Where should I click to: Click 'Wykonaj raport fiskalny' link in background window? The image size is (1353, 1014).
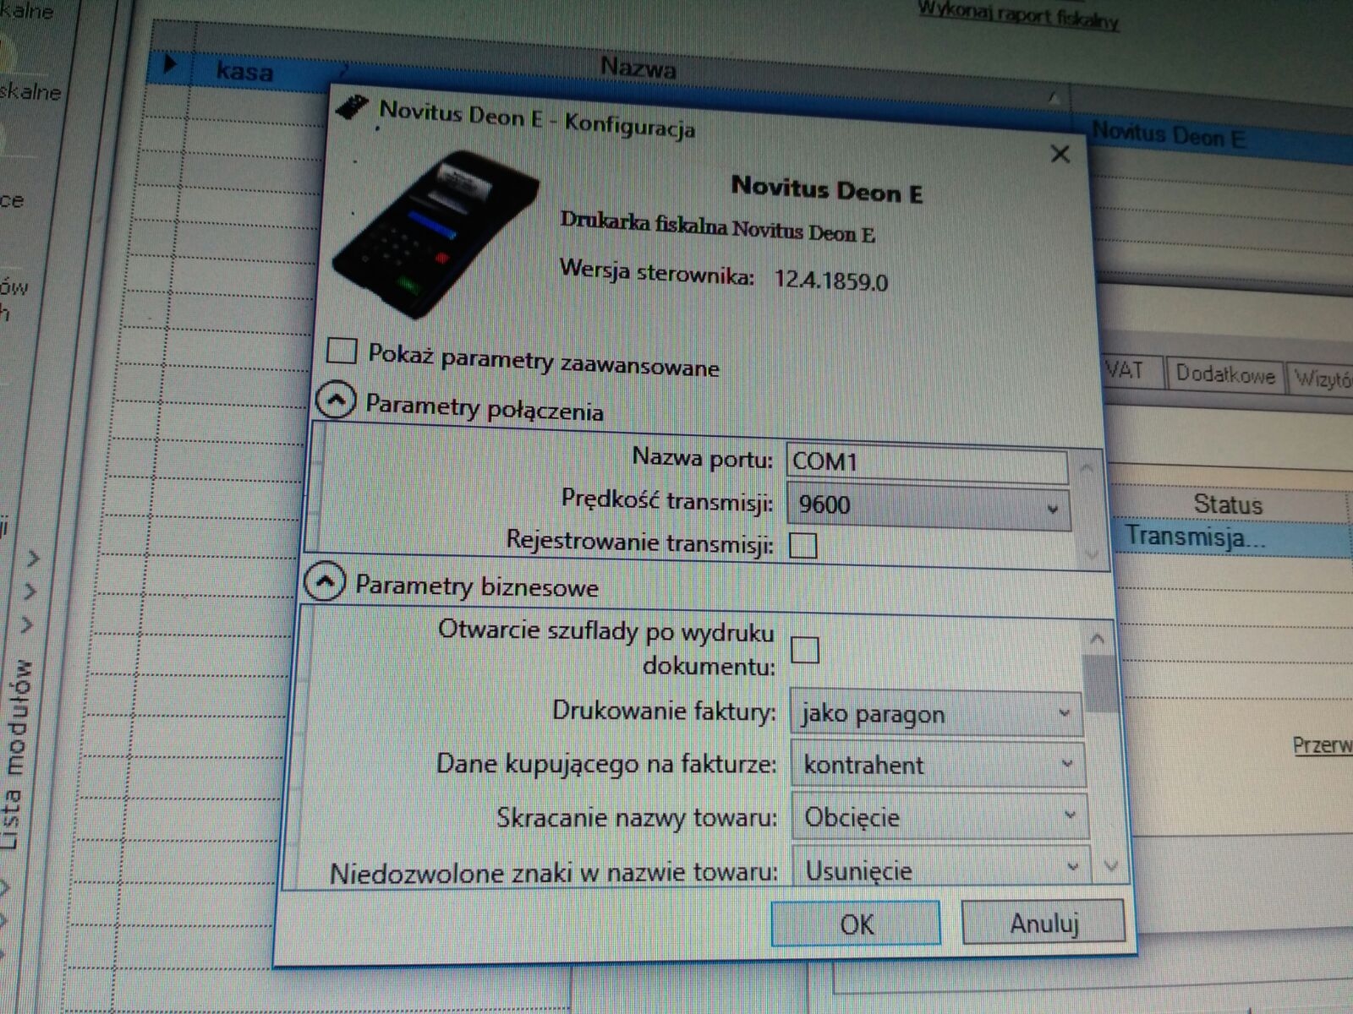(1018, 15)
